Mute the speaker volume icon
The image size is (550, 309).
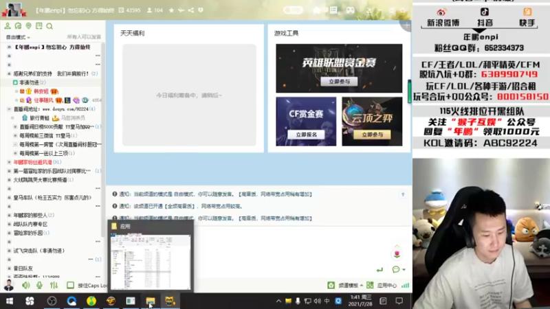coord(26,285)
